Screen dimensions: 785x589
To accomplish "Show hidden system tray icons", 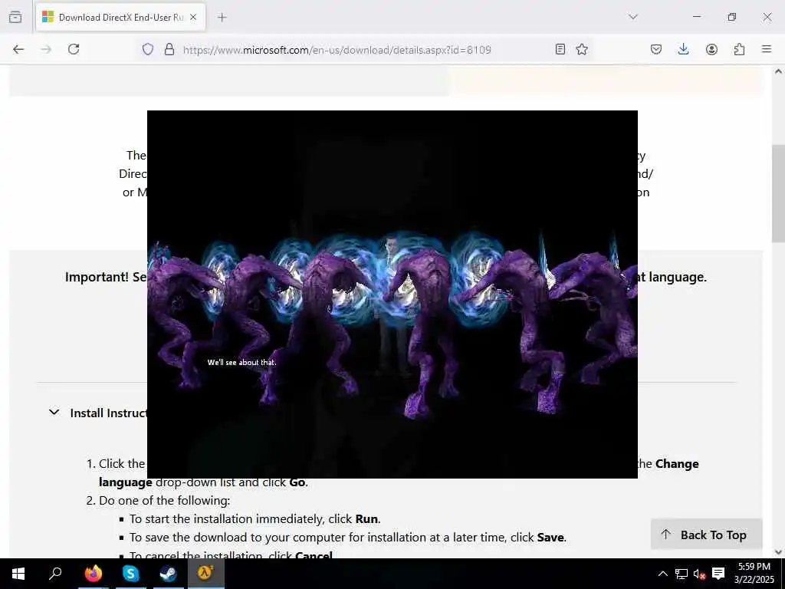I will (x=662, y=574).
